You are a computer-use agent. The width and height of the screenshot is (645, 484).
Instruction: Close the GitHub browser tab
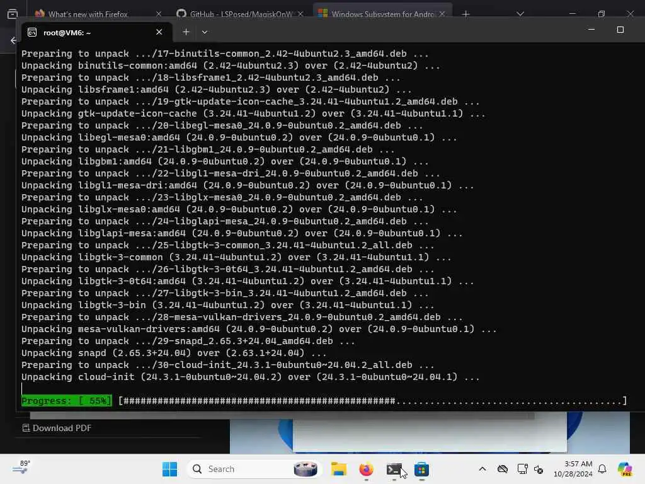tap(300, 14)
